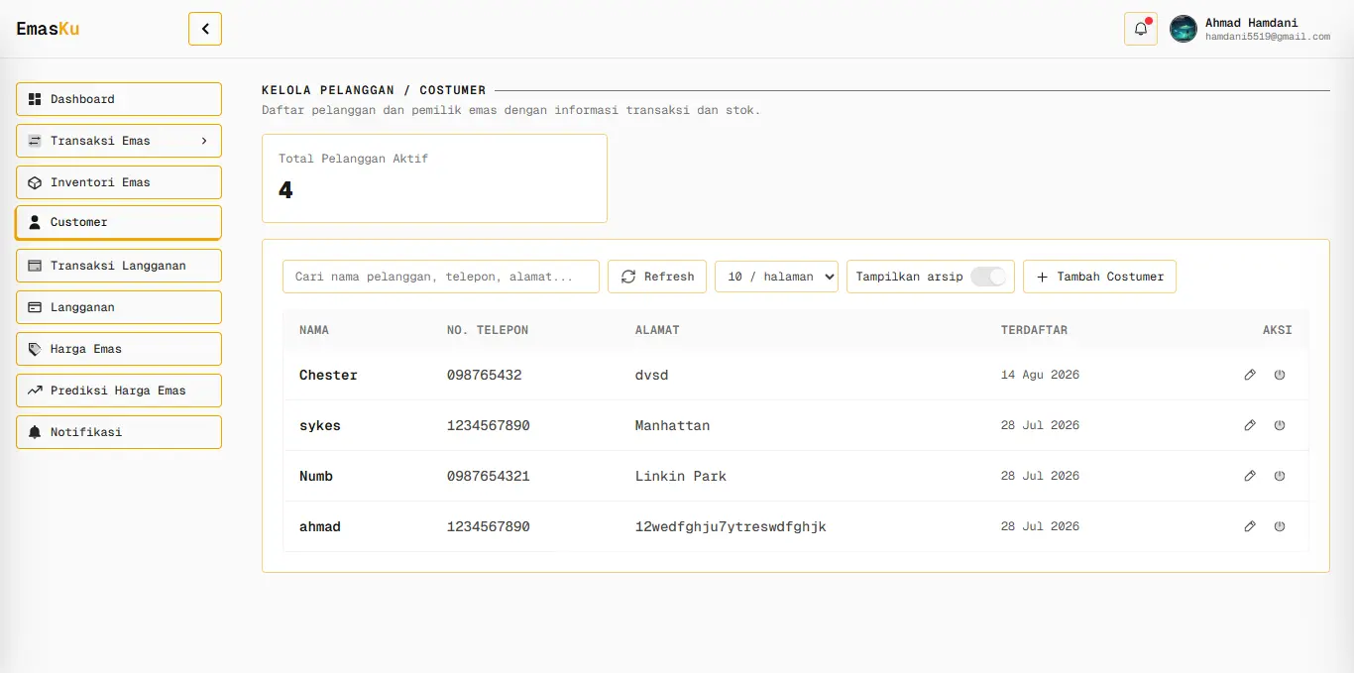
Task: Click the circular arrows Refresh icon
Action: (628, 277)
